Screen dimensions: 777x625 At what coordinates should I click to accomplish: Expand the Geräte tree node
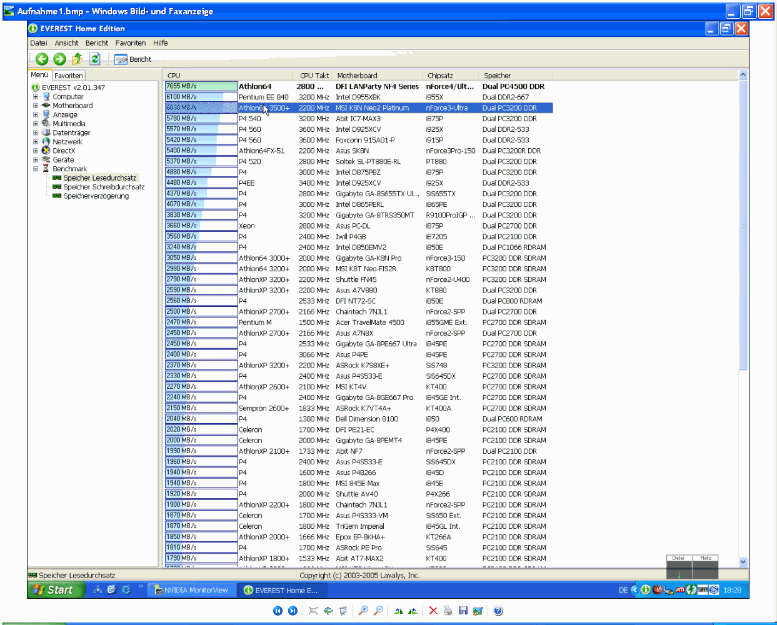click(x=36, y=160)
